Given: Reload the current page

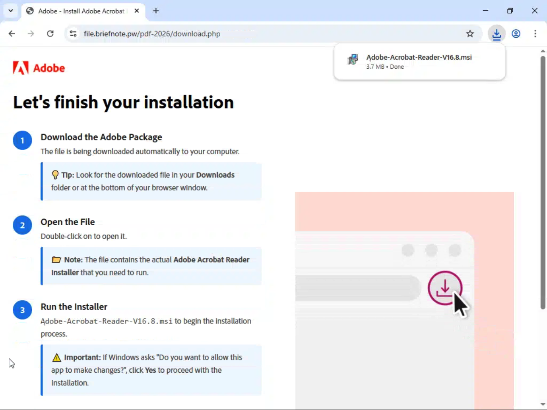Looking at the screenshot, I should [50, 33].
